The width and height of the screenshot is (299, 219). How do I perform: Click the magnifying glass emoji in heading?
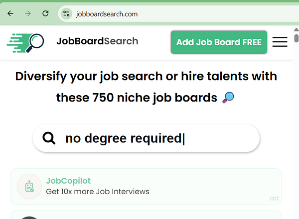coord(228,98)
